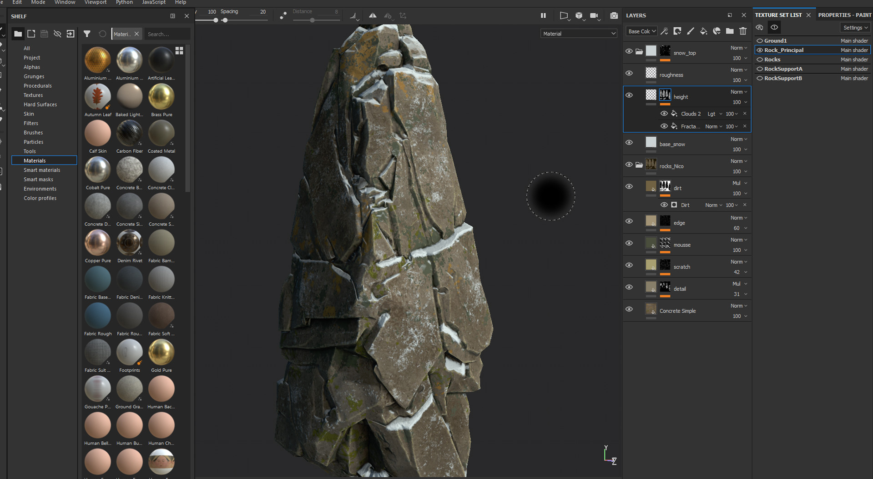Open the Viewport menu
The height and width of the screenshot is (479, 873).
(x=96, y=3)
